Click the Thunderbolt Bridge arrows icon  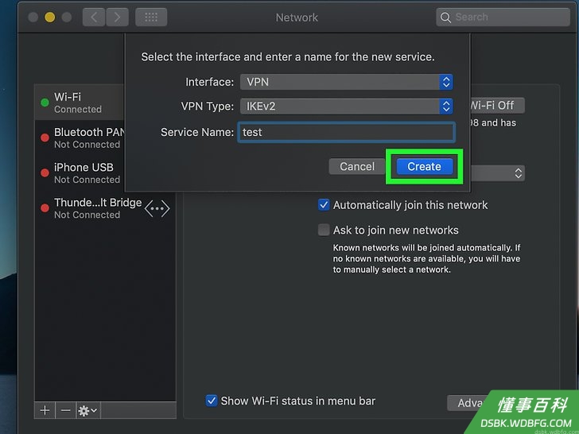(157, 208)
